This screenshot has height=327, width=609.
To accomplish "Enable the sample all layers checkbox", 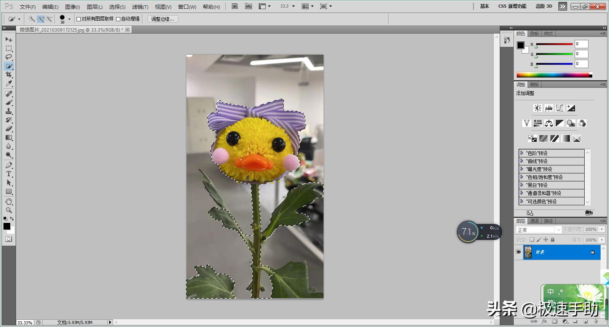I will pyautogui.click(x=78, y=19).
